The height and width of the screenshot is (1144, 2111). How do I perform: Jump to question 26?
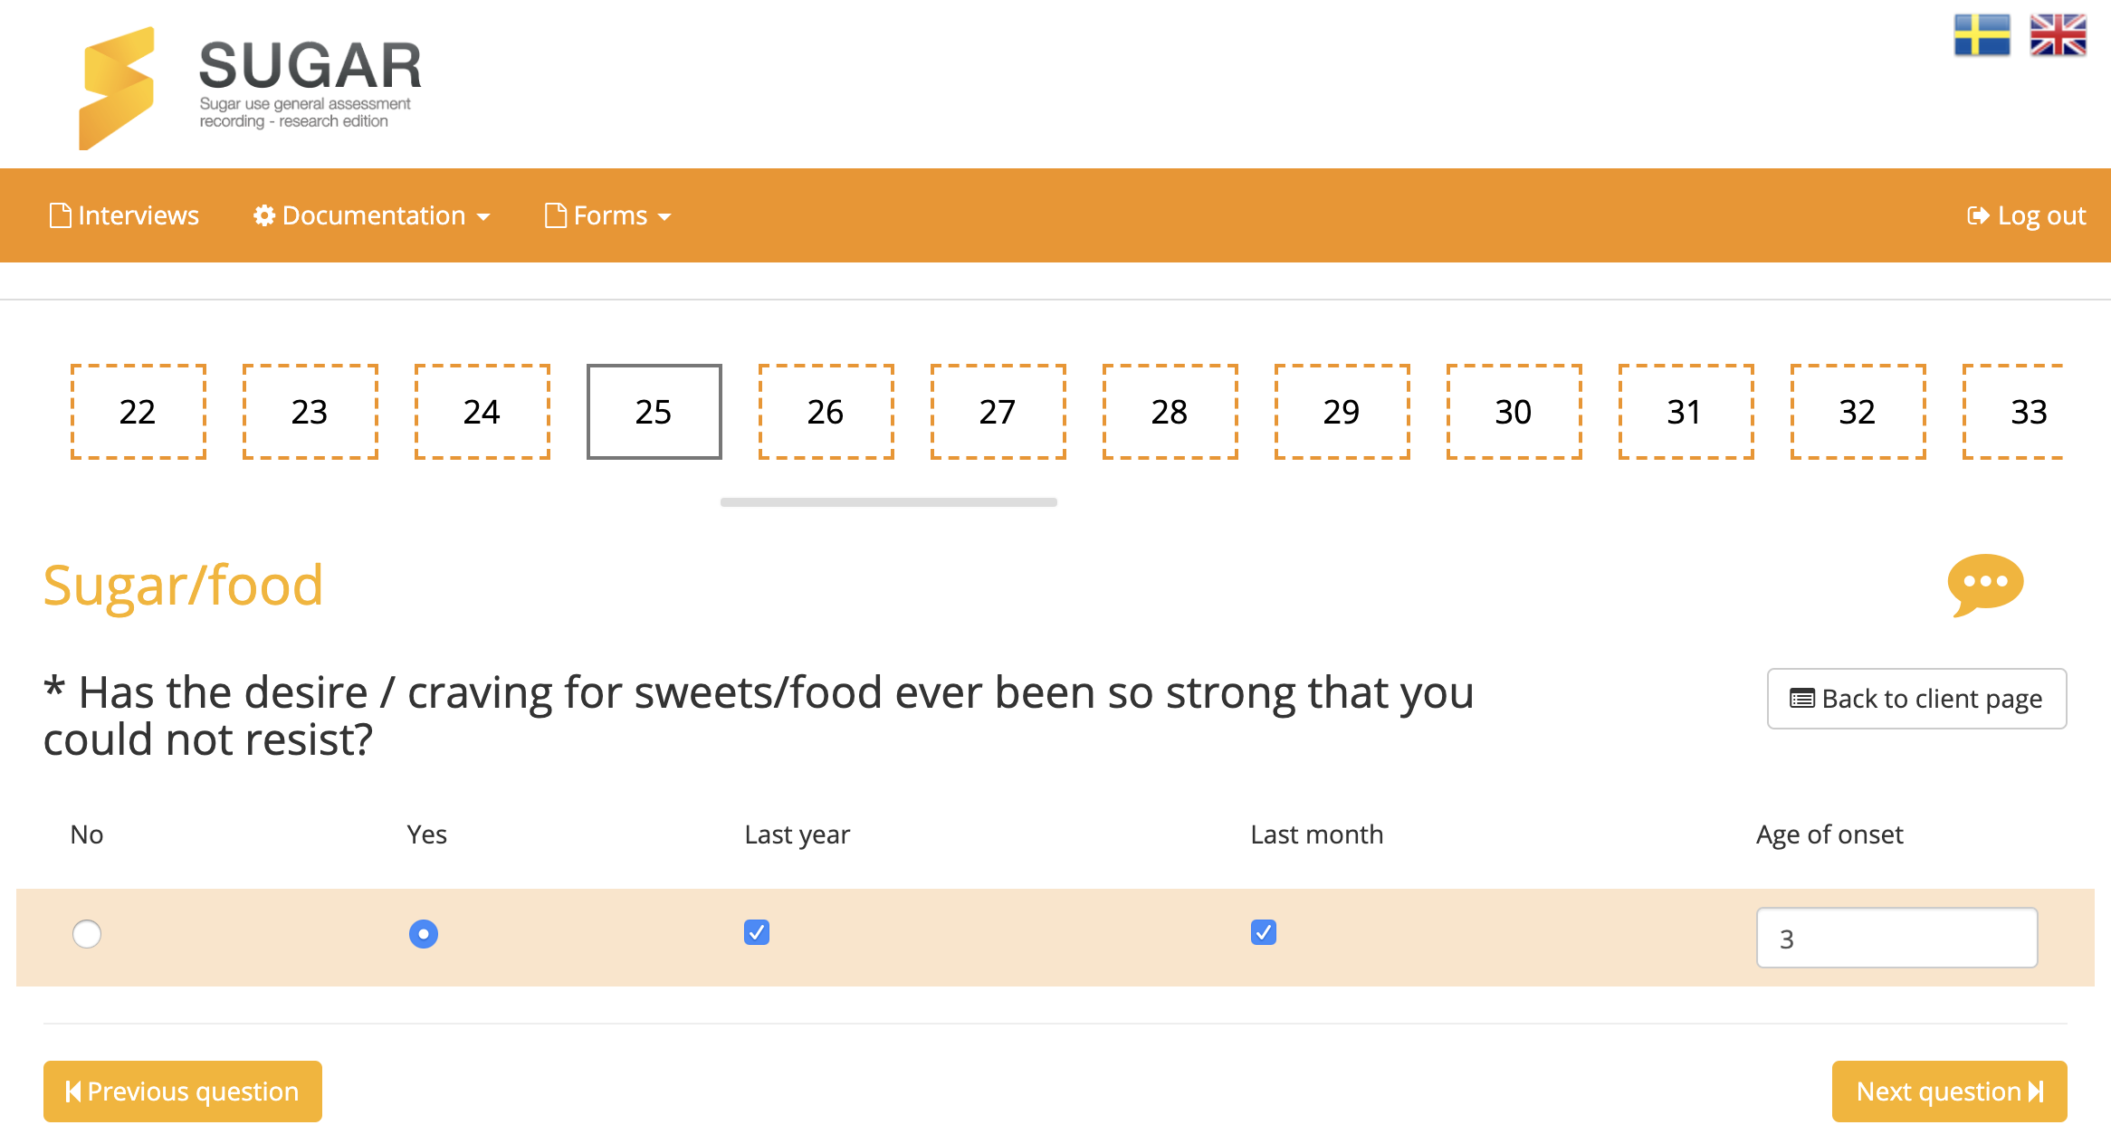pyautogui.click(x=826, y=412)
